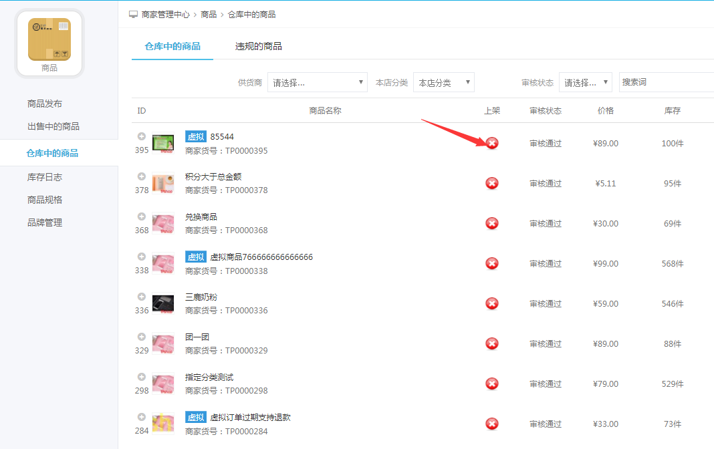This screenshot has width=714, height=449.
Task: Click the 商品 box icon in sidebar
Action: click(x=49, y=39)
